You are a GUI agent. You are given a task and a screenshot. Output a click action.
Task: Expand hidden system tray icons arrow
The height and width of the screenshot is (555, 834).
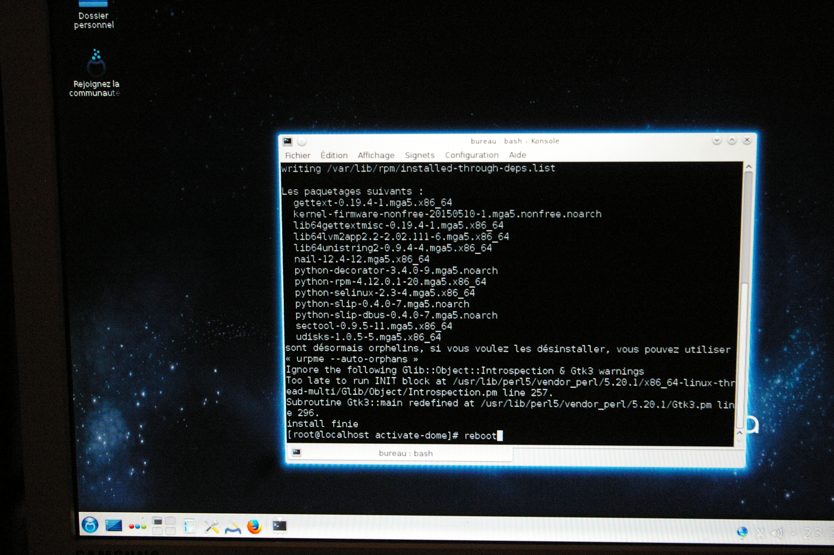[x=793, y=533]
